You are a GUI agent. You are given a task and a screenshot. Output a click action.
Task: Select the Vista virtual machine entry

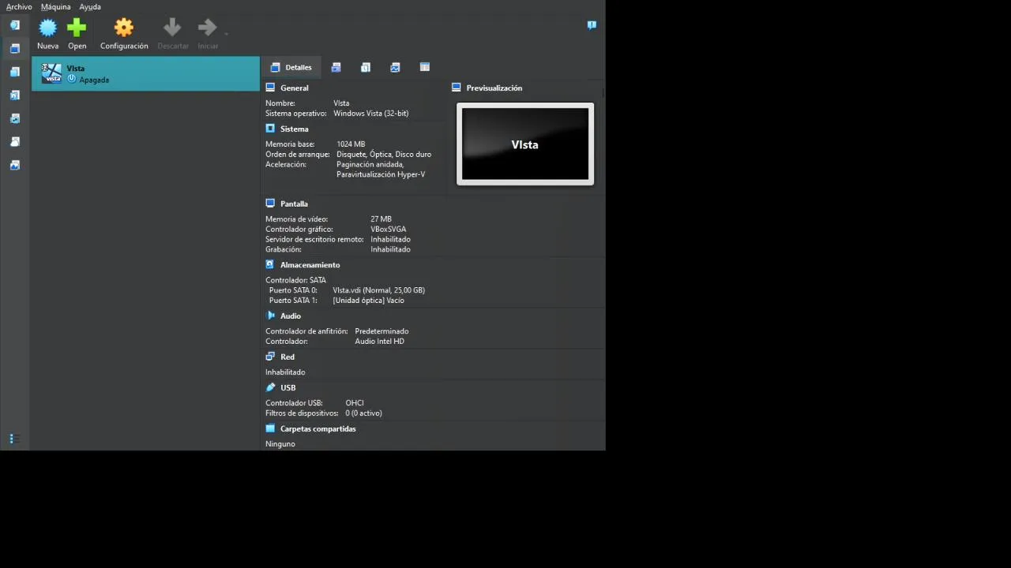(x=145, y=73)
